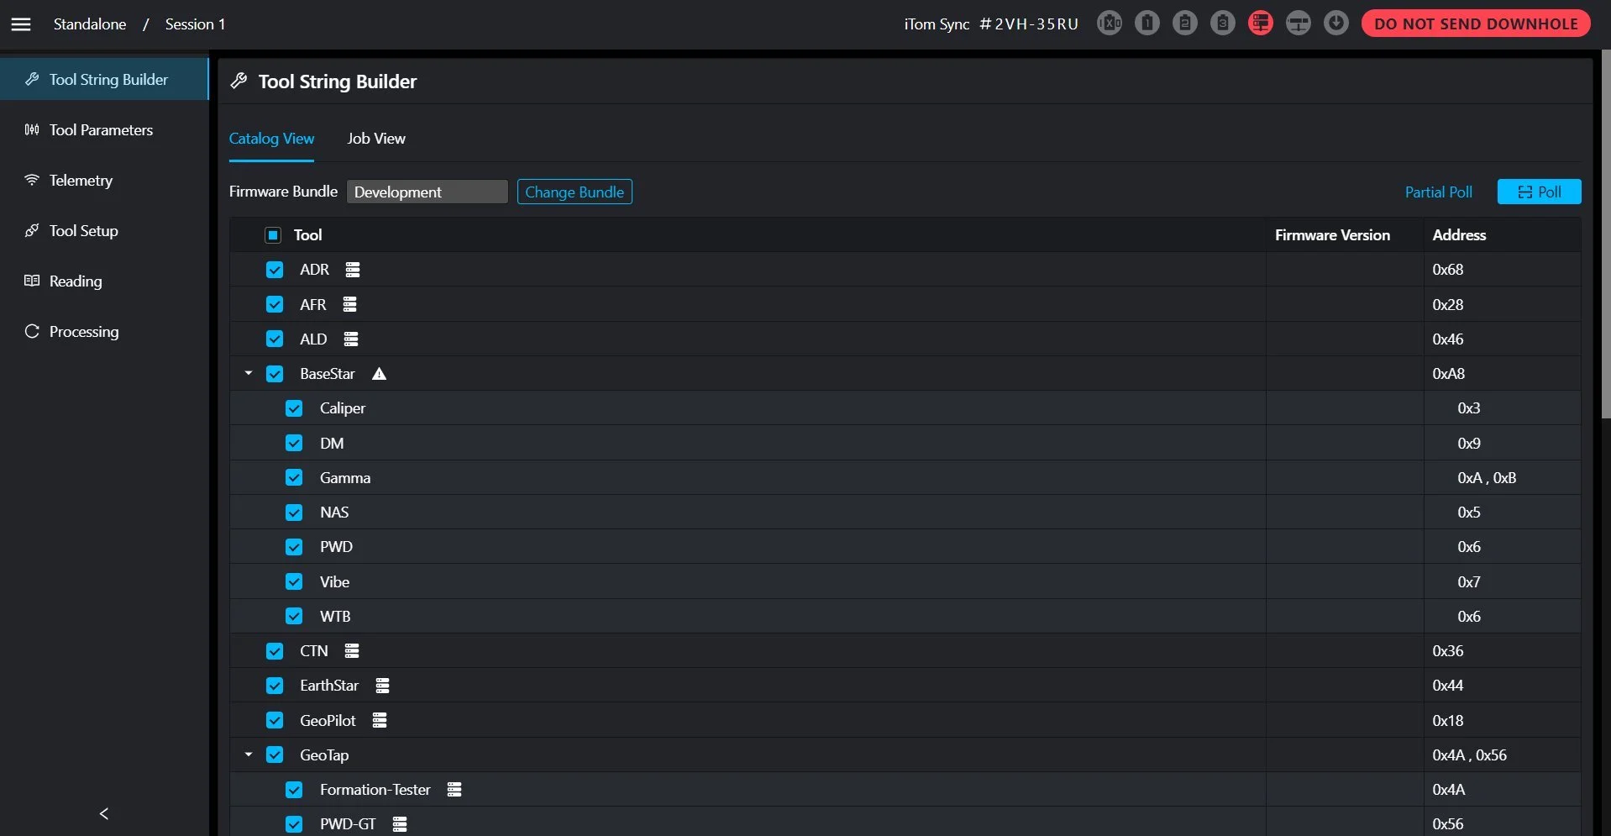Click the select-all Tool checkbox
Screen dimensions: 1611x836
[272, 235]
